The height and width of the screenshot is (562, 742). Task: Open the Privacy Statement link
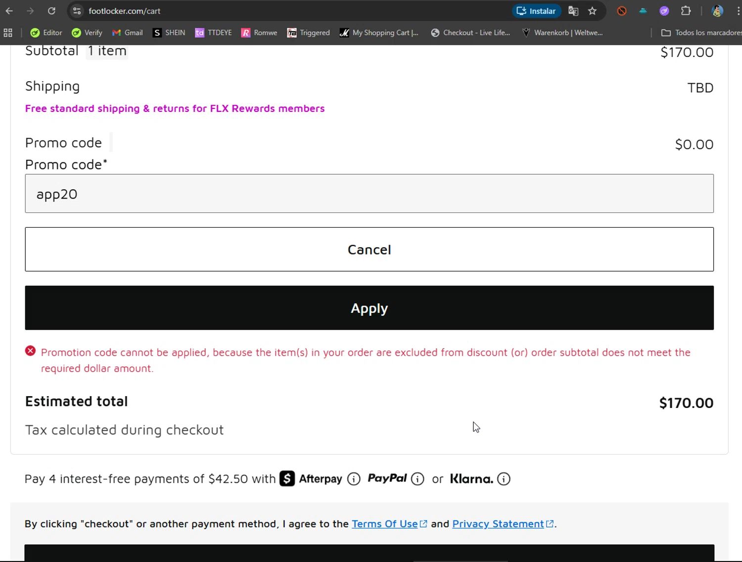click(x=503, y=524)
